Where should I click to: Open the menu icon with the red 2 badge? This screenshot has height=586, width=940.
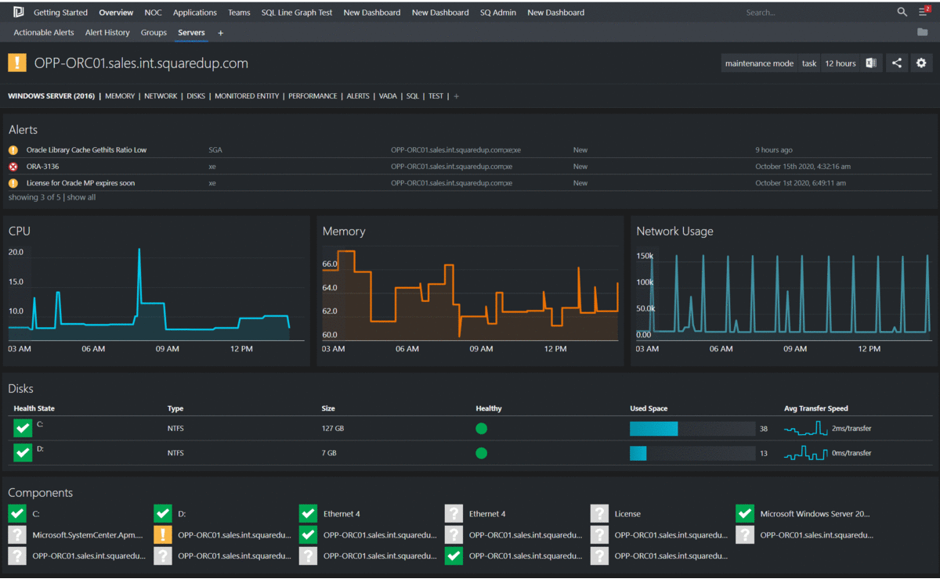(924, 12)
